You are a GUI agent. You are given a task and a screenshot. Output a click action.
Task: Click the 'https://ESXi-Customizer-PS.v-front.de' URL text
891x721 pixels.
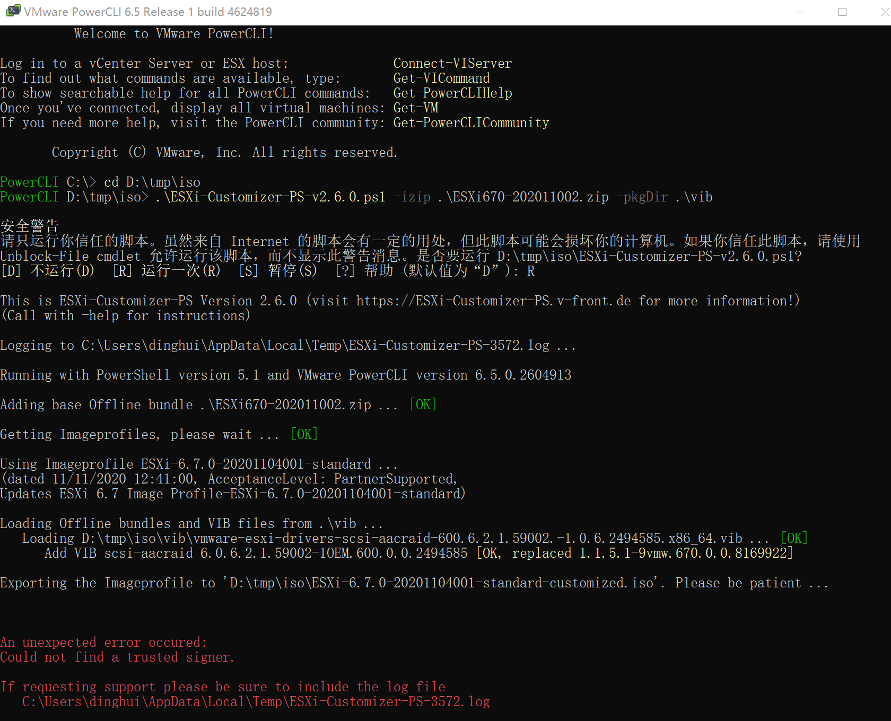click(x=493, y=301)
